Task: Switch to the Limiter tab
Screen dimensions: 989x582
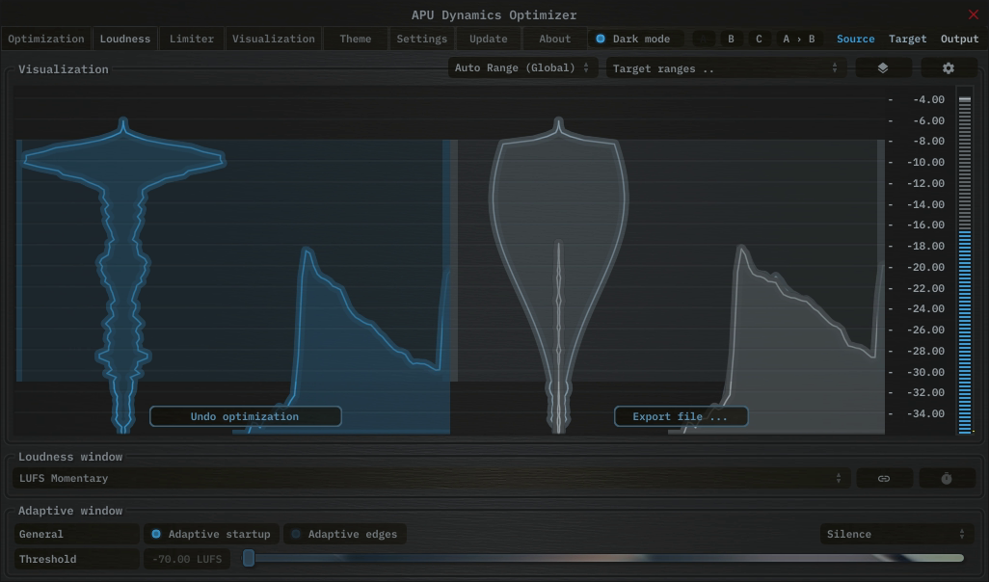Action: (192, 40)
